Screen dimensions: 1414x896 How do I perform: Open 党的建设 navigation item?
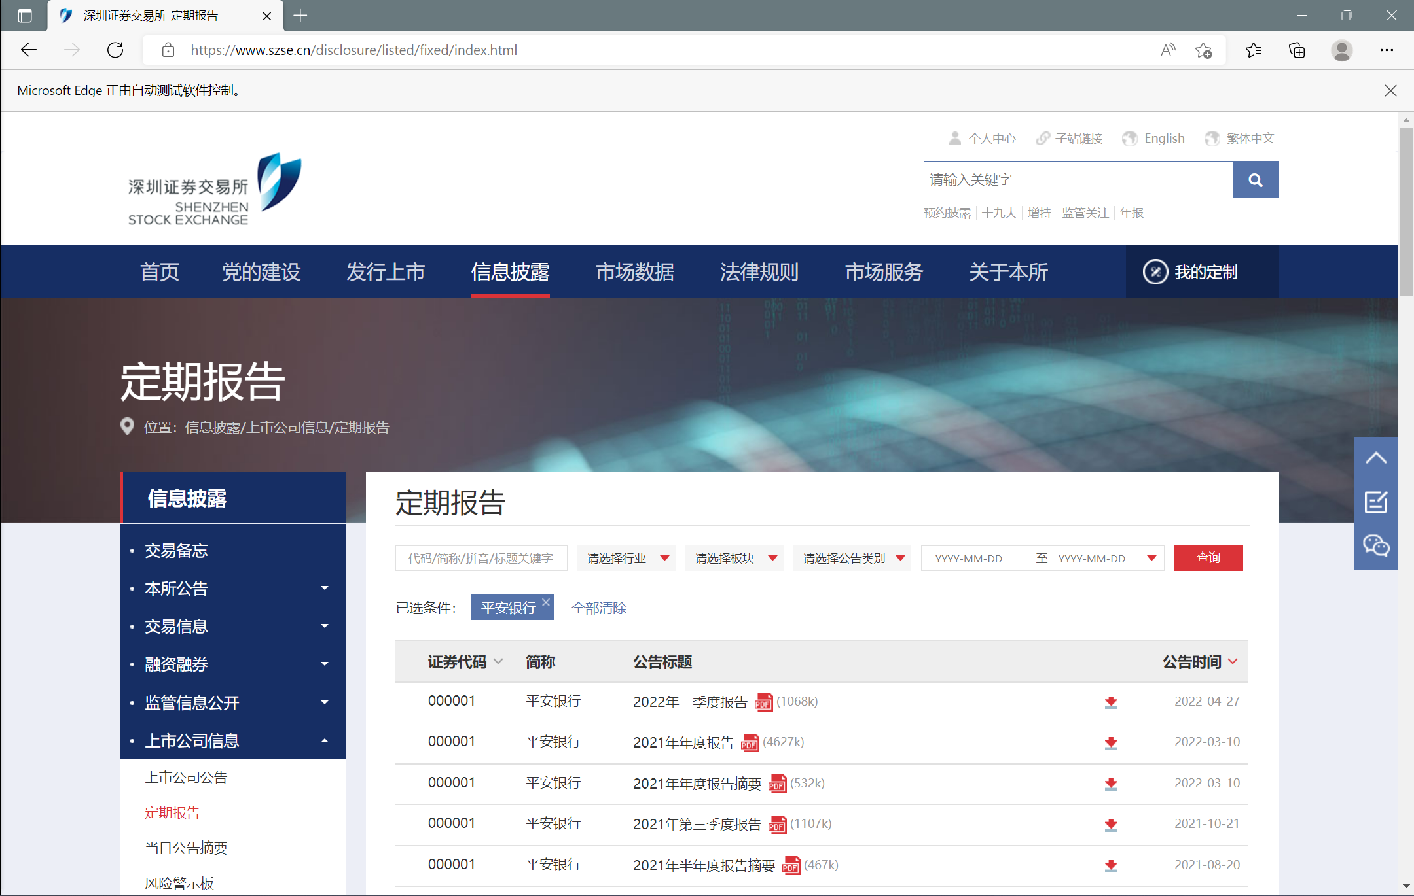pyautogui.click(x=262, y=272)
